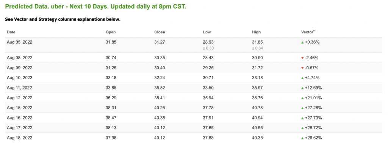Screen dimensions: 388x144
Task: Click the Close column header
Action: (x=160, y=32)
